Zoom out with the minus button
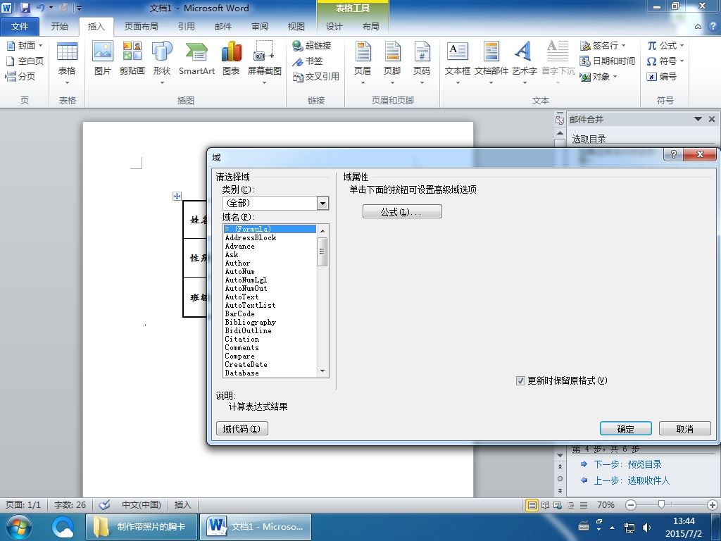This screenshot has height=541, width=721. (631, 505)
